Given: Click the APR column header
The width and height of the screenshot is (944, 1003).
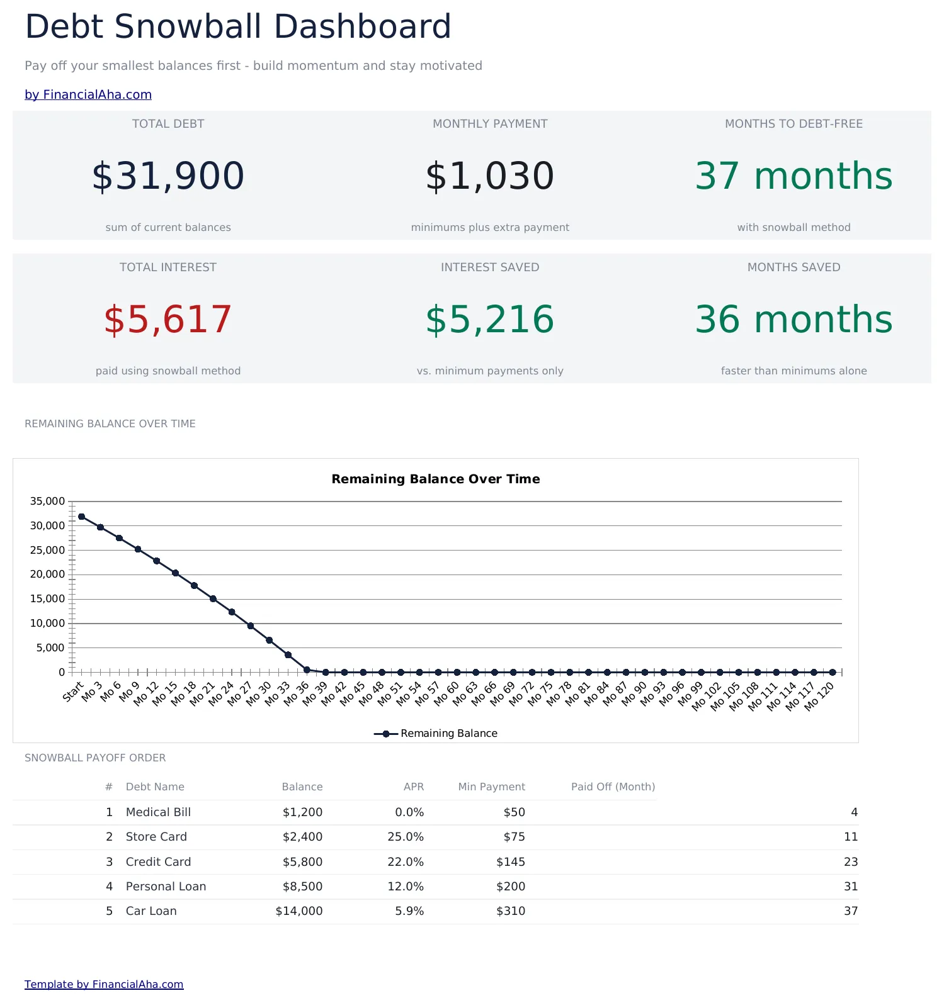Looking at the screenshot, I should coord(414,787).
